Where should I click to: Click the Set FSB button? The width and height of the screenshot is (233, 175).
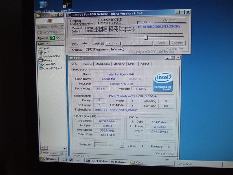click(x=137, y=43)
